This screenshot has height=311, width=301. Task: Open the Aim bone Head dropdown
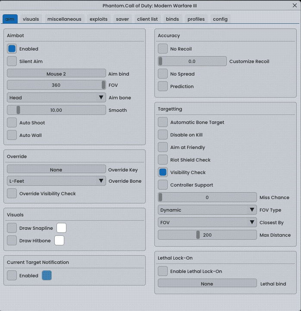click(x=56, y=98)
